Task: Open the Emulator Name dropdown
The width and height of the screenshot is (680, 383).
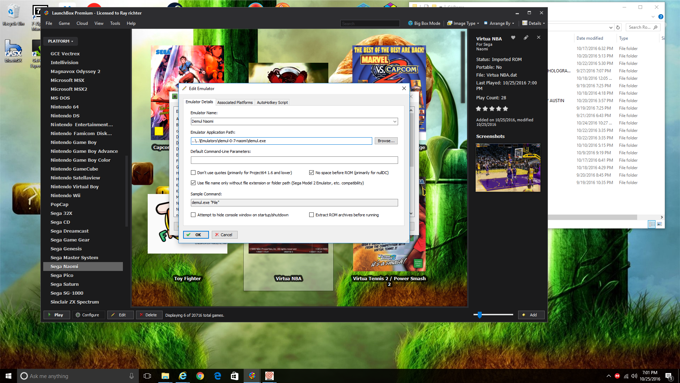Action: point(395,122)
